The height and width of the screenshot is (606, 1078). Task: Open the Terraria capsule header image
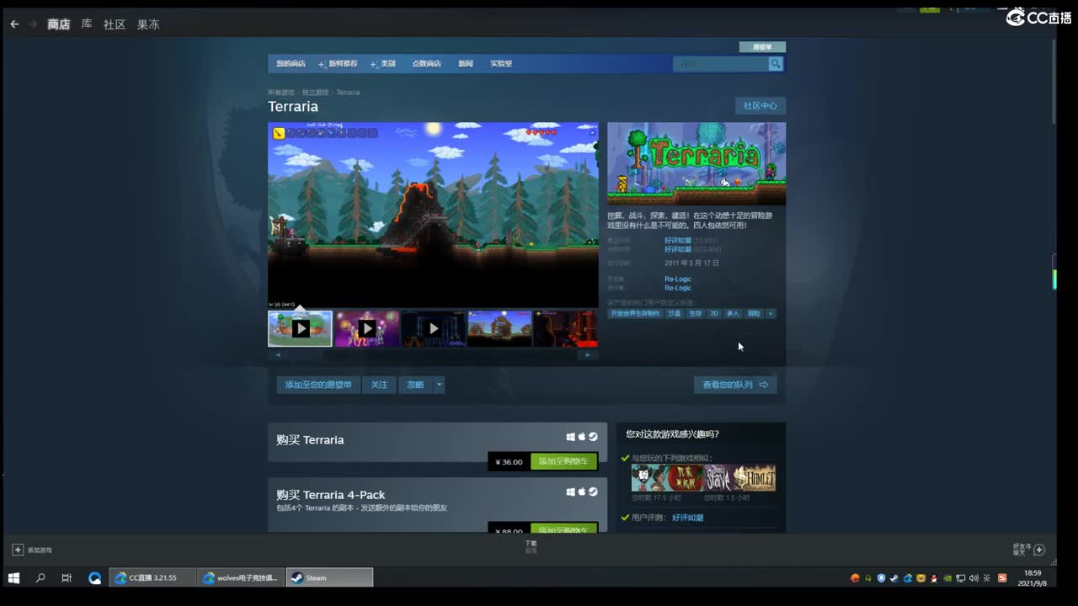(696, 163)
